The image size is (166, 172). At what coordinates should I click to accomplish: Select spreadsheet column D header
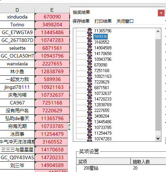click(x=17, y=10)
